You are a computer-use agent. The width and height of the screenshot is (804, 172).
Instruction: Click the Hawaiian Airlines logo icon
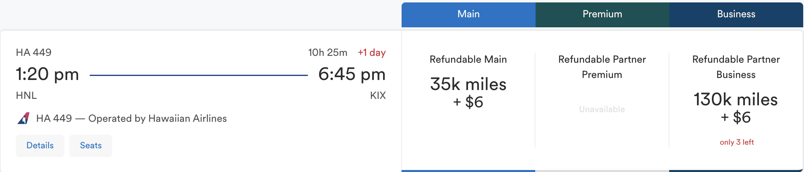pos(24,119)
